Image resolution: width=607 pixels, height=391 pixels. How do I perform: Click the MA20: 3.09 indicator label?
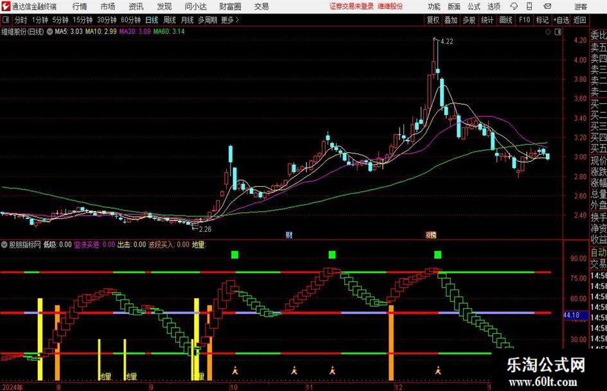pyautogui.click(x=135, y=31)
